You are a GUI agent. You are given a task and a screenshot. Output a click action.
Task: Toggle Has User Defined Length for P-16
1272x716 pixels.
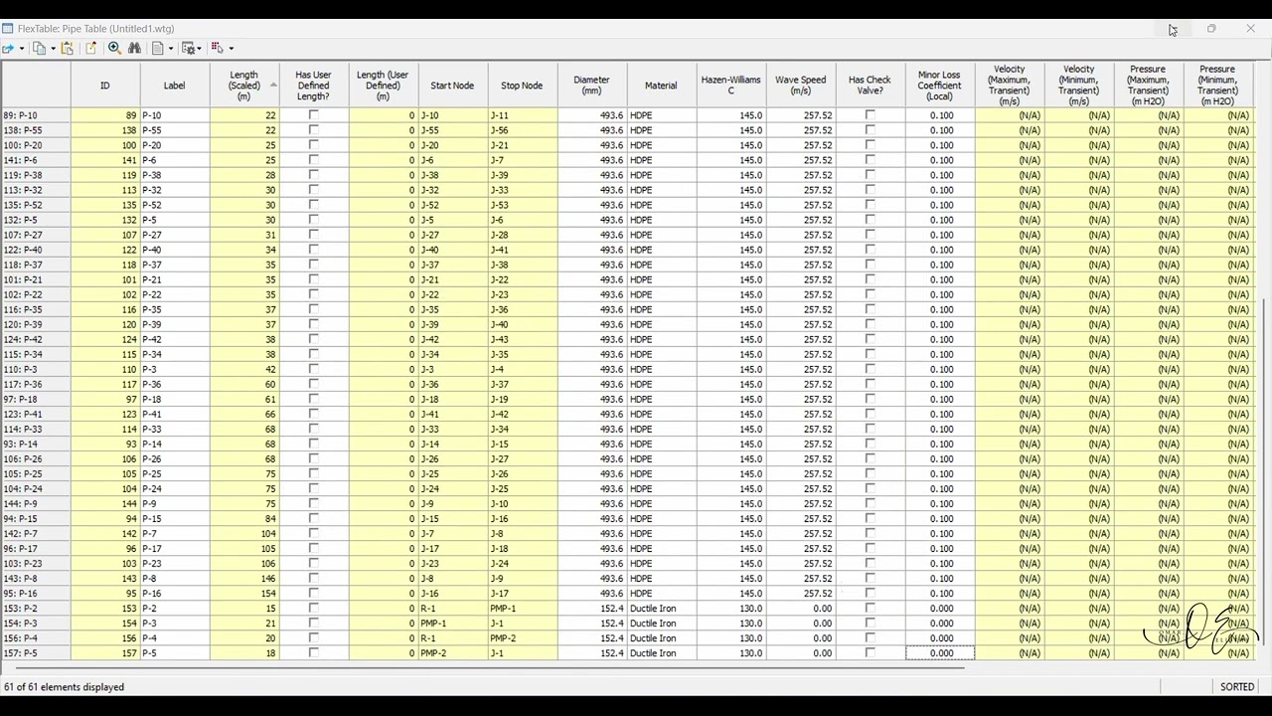pos(314,594)
